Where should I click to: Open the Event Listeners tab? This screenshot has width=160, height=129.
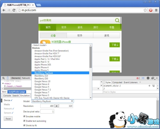pyautogui.click(x=131, y=82)
